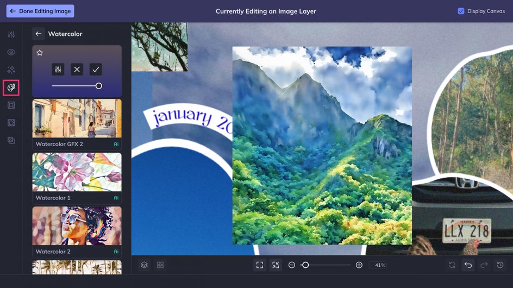Click the undo arrow icon

coord(468,265)
